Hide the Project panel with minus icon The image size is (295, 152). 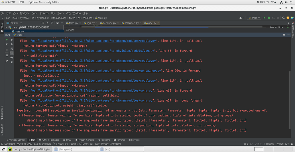[x=62, y=23]
